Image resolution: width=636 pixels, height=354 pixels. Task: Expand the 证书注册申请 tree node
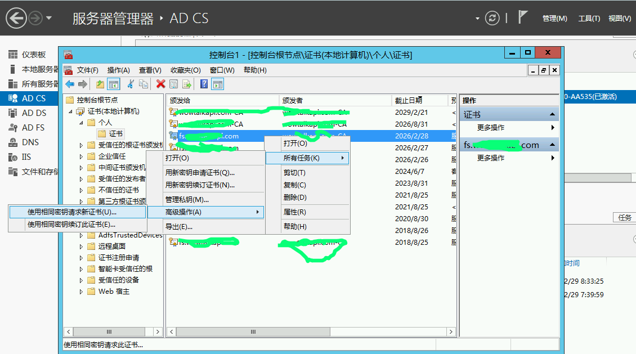tap(80, 258)
